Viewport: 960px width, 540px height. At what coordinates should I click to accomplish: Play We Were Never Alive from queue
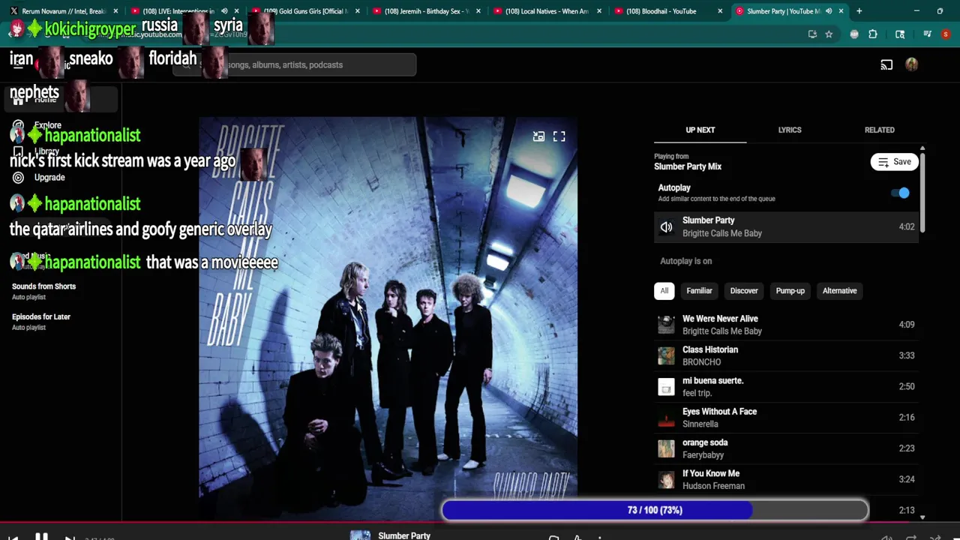(787, 325)
